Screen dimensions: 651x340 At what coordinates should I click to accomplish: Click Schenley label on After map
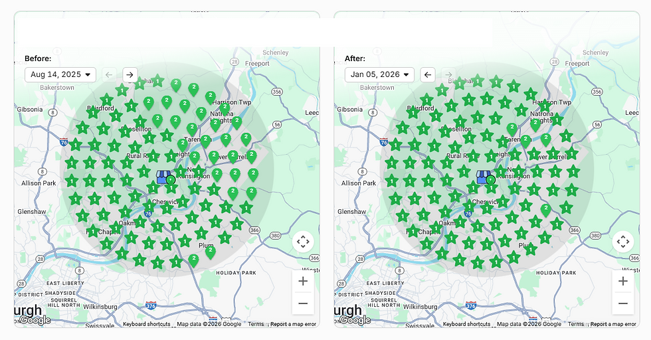(x=595, y=52)
